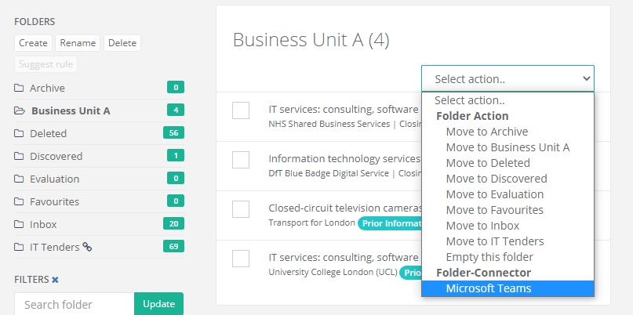Click the link icon beside IT Tenders
Viewport: 633px width, 315px height.
click(87, 247)
